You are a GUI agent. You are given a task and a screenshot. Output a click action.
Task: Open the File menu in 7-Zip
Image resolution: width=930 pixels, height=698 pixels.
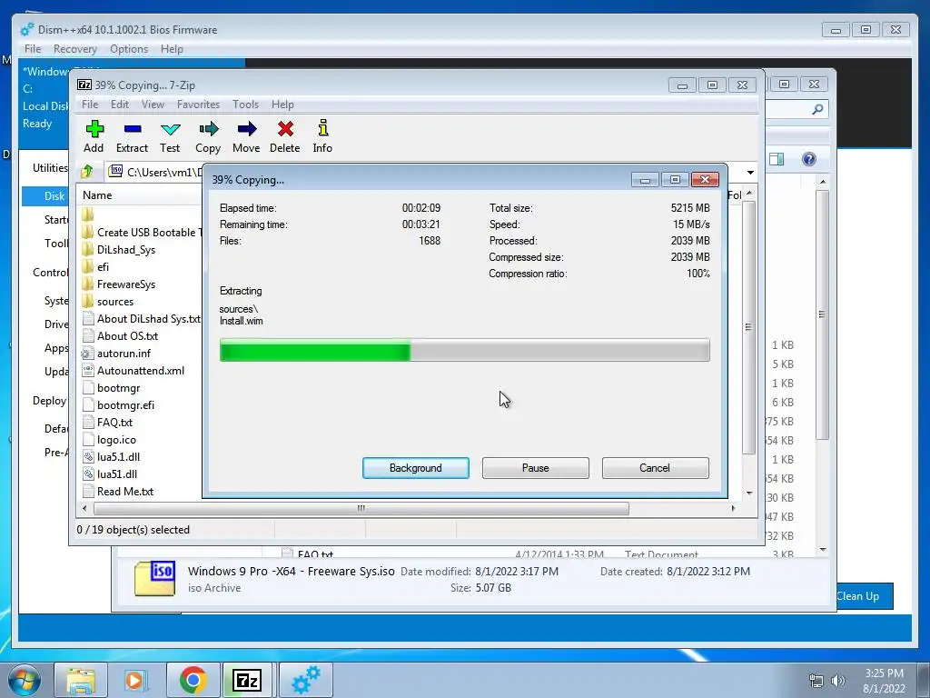[90, 105]
